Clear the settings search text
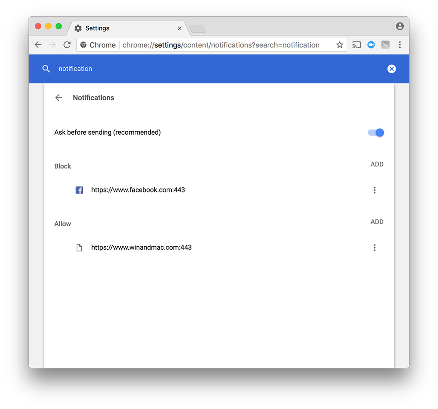The height and width of the screenshot is (409, 438). click(x=392, y=69)
